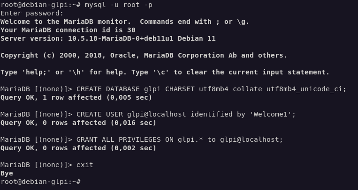Click the '1 row affected' result line
Image resolution: width=358 pixels, height=190 pixels.
pos(76,97)
